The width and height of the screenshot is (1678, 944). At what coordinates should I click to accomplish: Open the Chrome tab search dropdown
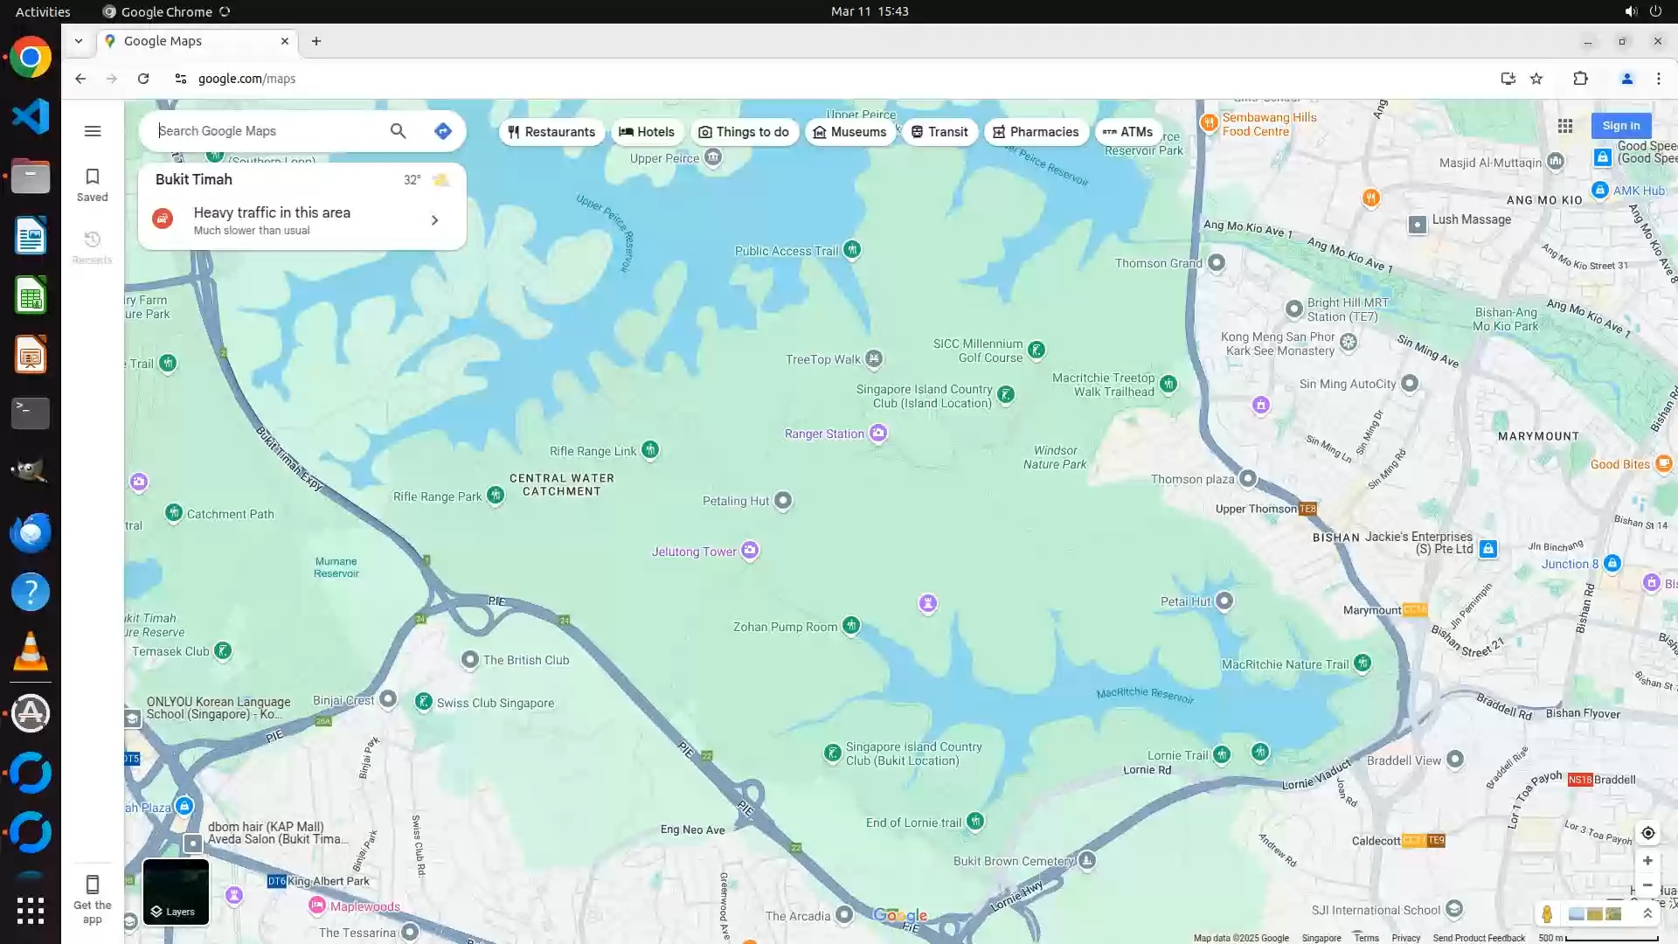click(79, 41)
